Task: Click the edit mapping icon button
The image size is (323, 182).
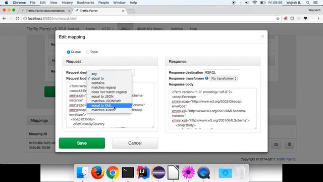Action: pyautogui.click(x=276, y=145)
